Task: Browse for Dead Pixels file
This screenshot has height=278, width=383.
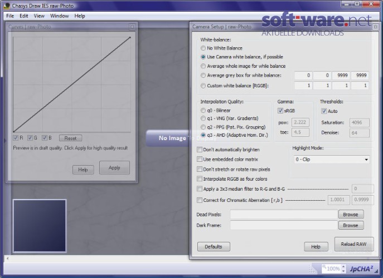Action: pos(351,215)
